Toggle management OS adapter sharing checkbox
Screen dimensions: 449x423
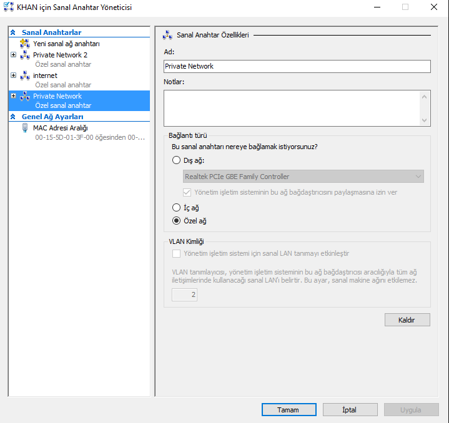pos(187,192)
